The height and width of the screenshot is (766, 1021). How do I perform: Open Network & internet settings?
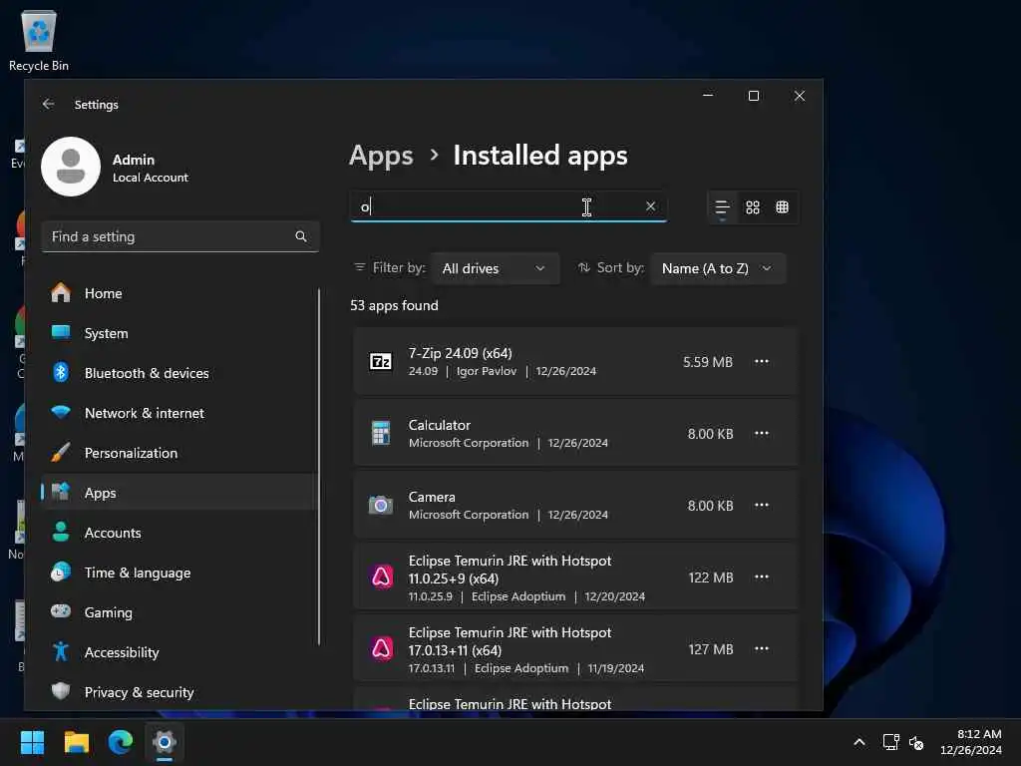[179, 413]
